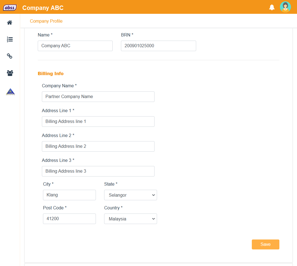Focus the billing Company Name field
Viewport: 297px width, 266px height.
coord(98,97)
